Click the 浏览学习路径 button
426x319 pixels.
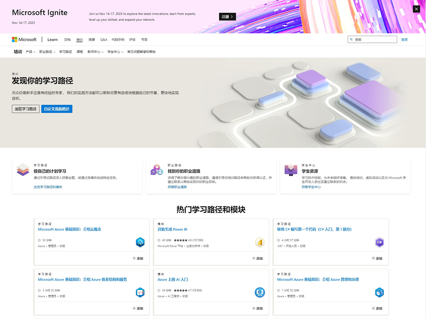point(26,109)
